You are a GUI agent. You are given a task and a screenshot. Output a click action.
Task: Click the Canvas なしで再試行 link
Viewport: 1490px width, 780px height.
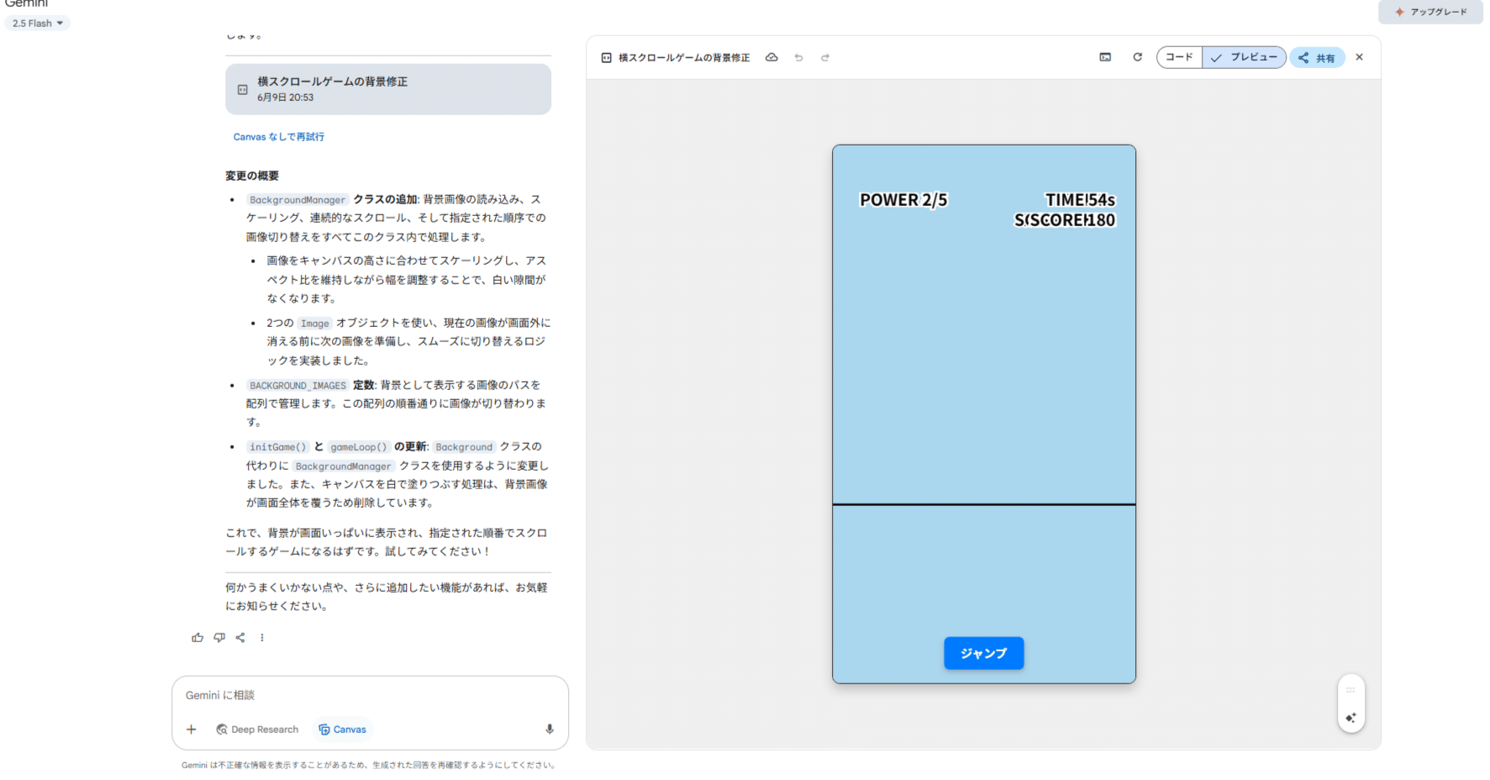pos(278,136)
